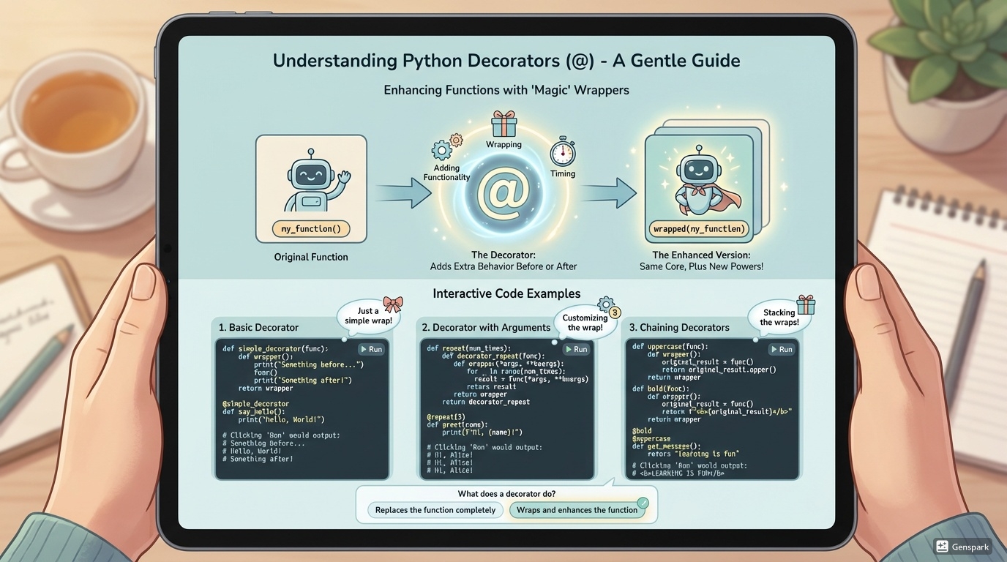
Task: Run the Decorator with Arguments example
Action: 575,349
